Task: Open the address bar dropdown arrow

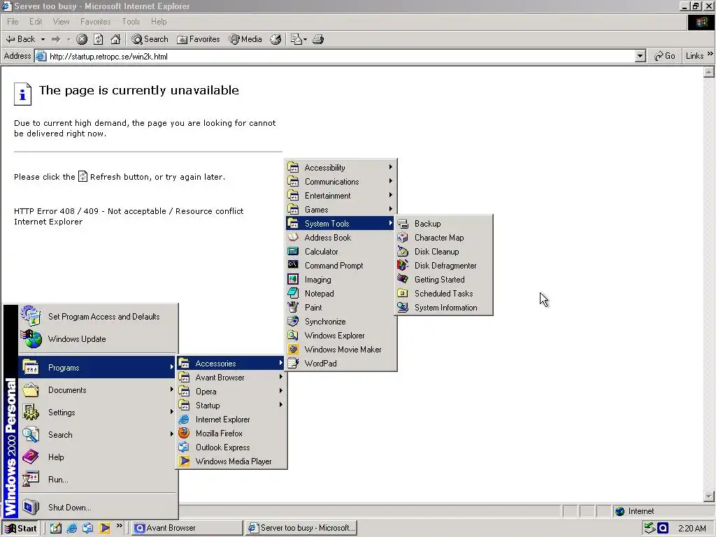Action: point(640,56)
